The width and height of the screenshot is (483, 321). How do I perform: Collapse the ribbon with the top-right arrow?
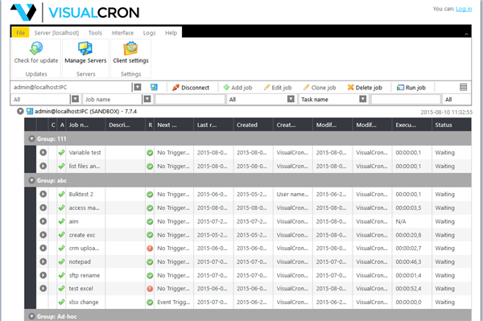(x=466, y=34)
